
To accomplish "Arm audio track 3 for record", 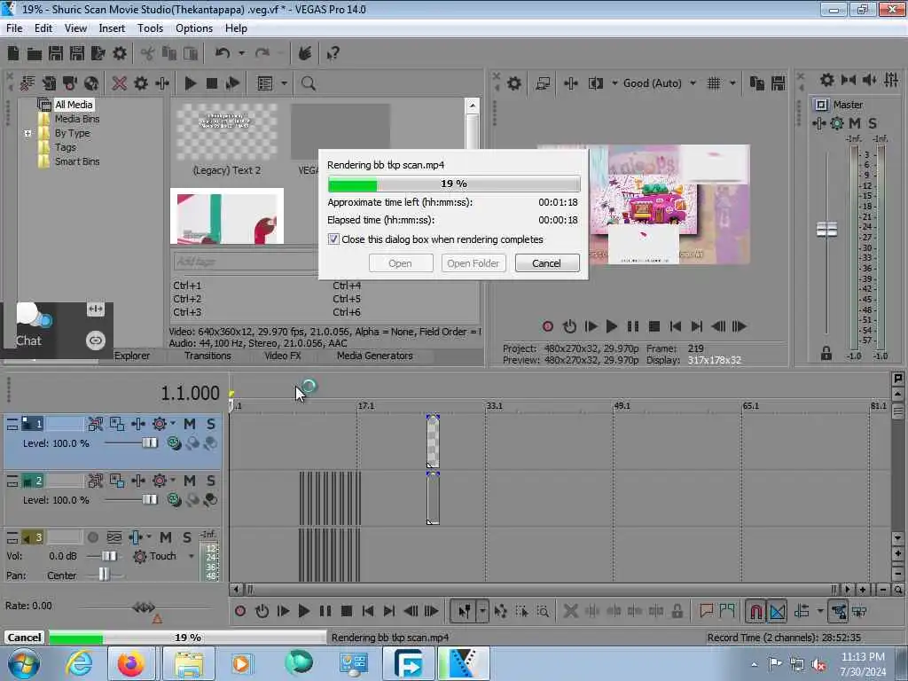I will 92,537.
